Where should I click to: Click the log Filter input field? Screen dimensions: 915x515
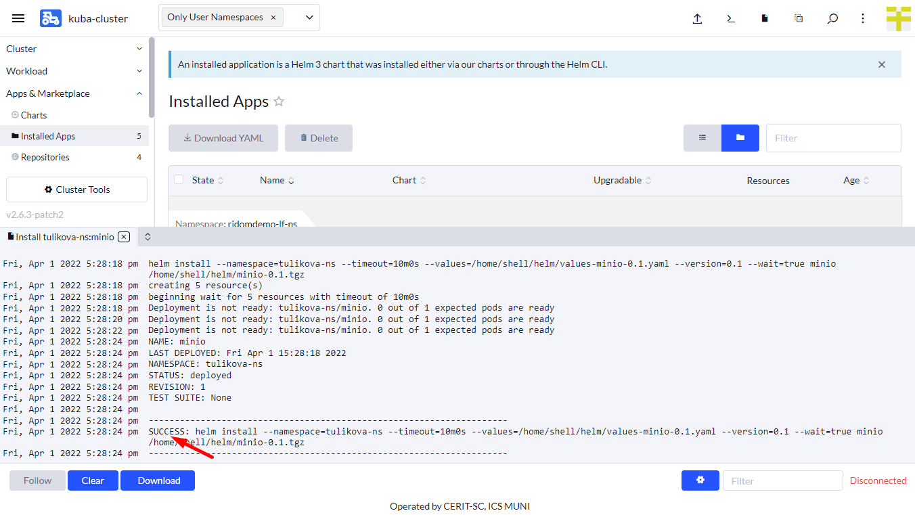(x=782, y=480)
